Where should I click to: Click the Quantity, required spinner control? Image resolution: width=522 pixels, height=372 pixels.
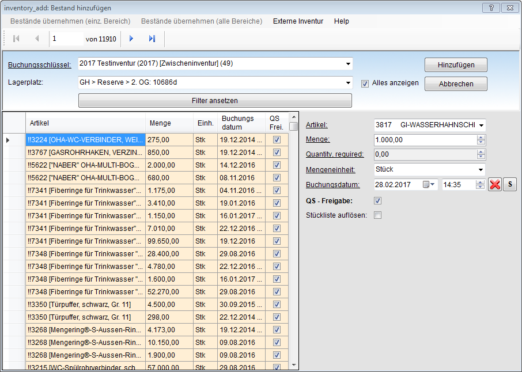point(481,154)
